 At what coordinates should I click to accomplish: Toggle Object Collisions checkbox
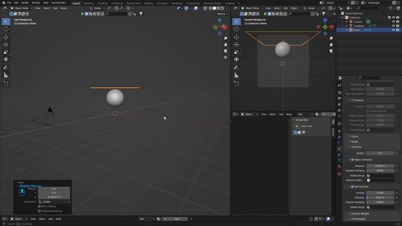(352, 159)
